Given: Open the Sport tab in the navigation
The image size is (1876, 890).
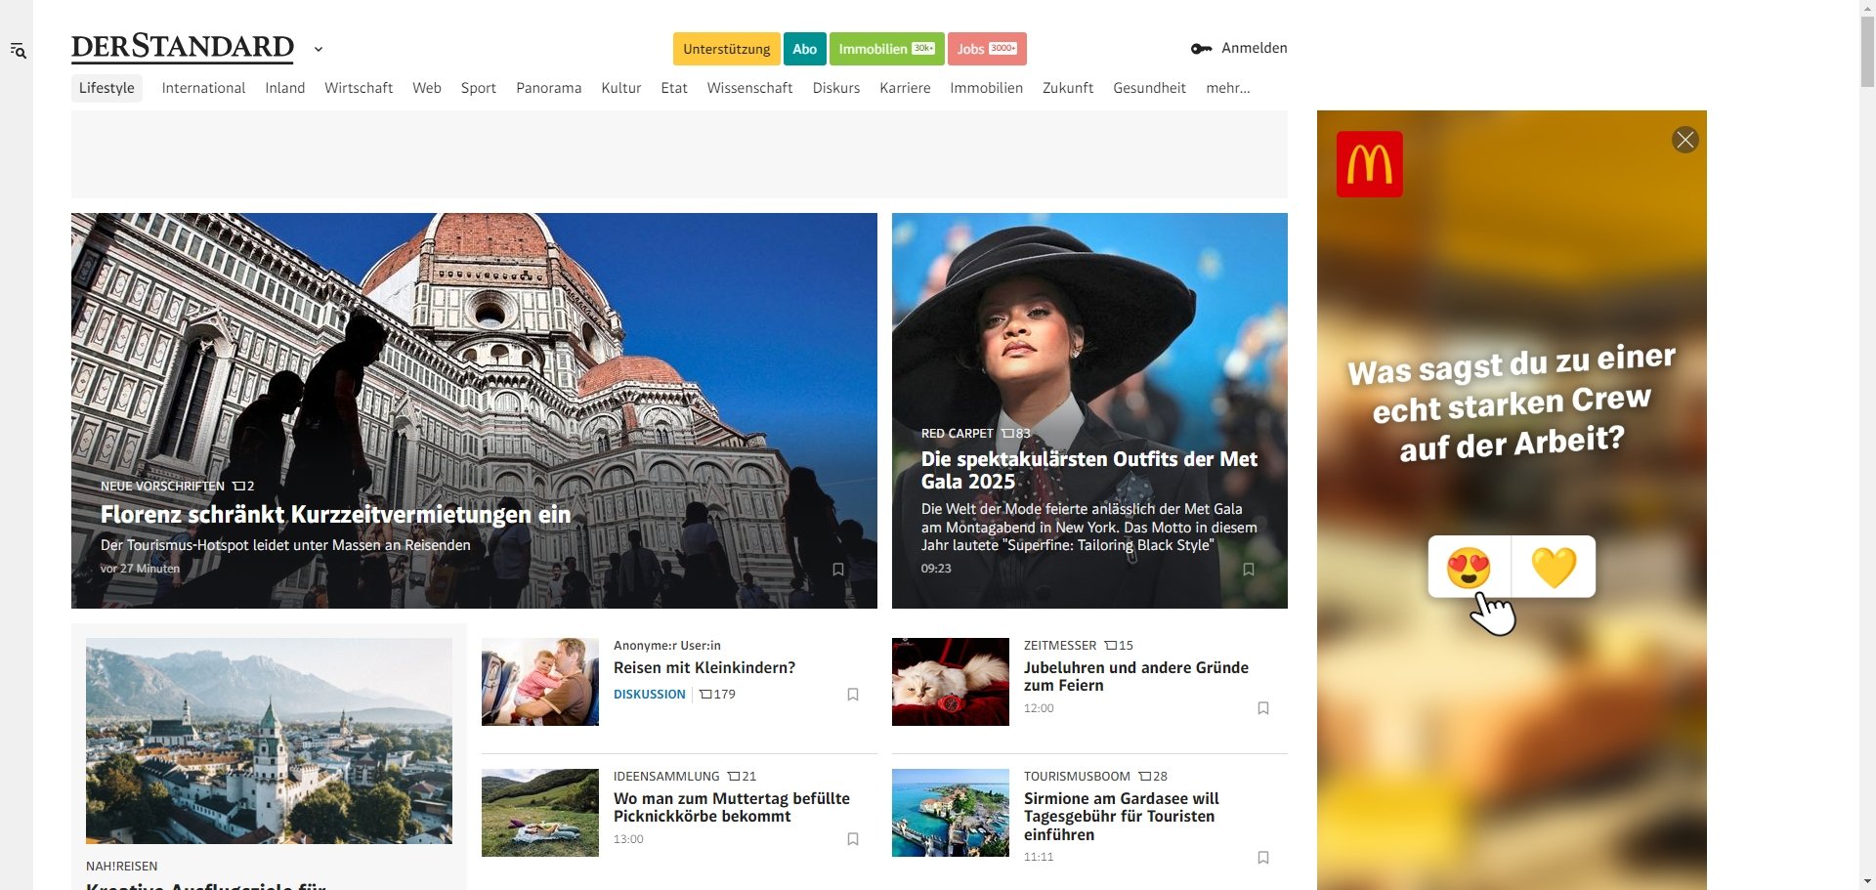Looking at the screenshot, I should point(478,88).
